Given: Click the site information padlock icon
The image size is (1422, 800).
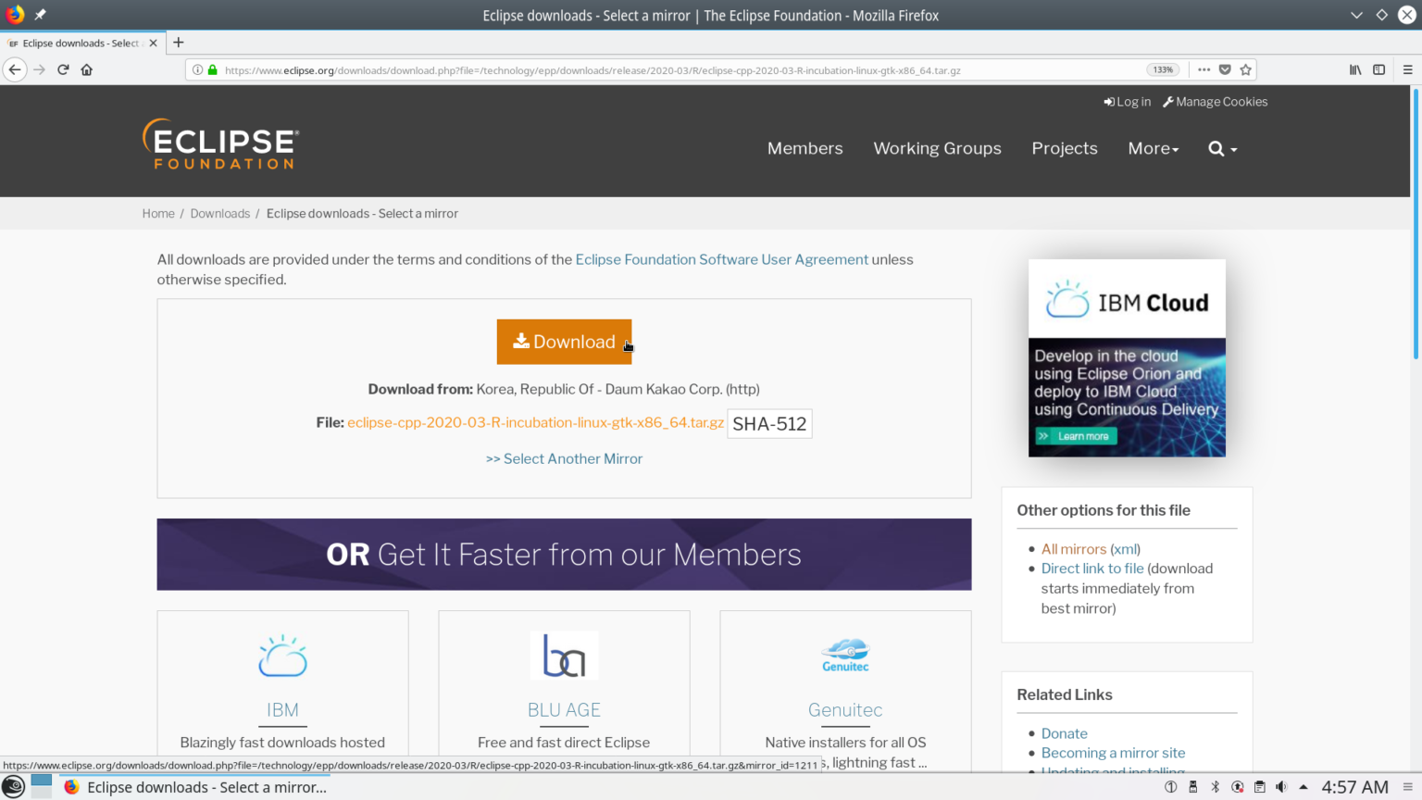Looking at the screenshot, I should (210, 69).
